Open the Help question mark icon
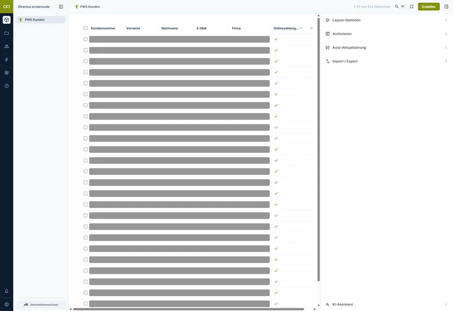The image size is (453, 311). coord(6,86)
